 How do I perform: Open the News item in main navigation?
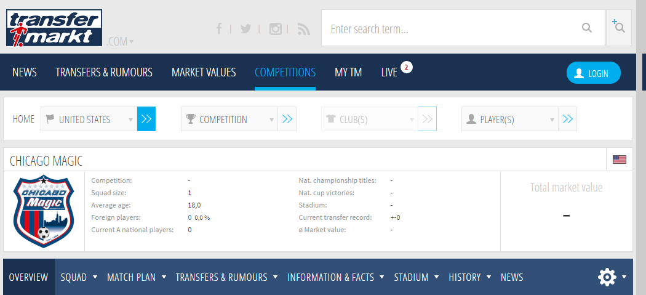coord(25,72)
